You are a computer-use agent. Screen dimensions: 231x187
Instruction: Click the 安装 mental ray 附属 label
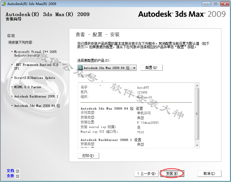[x=98, y=127]
